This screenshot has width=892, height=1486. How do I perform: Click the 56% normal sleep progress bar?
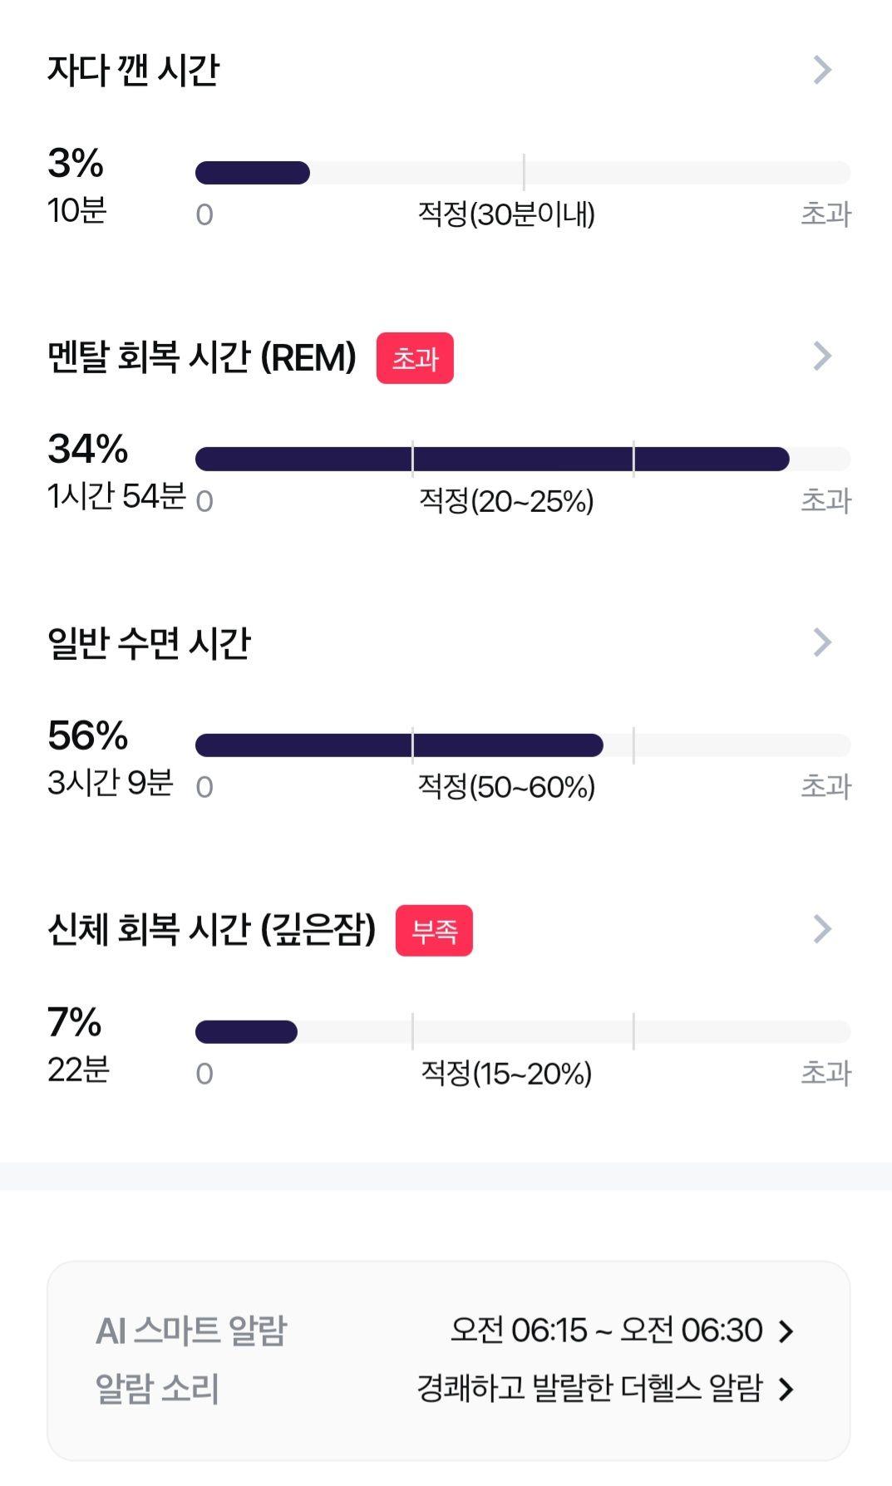point(523,745)
